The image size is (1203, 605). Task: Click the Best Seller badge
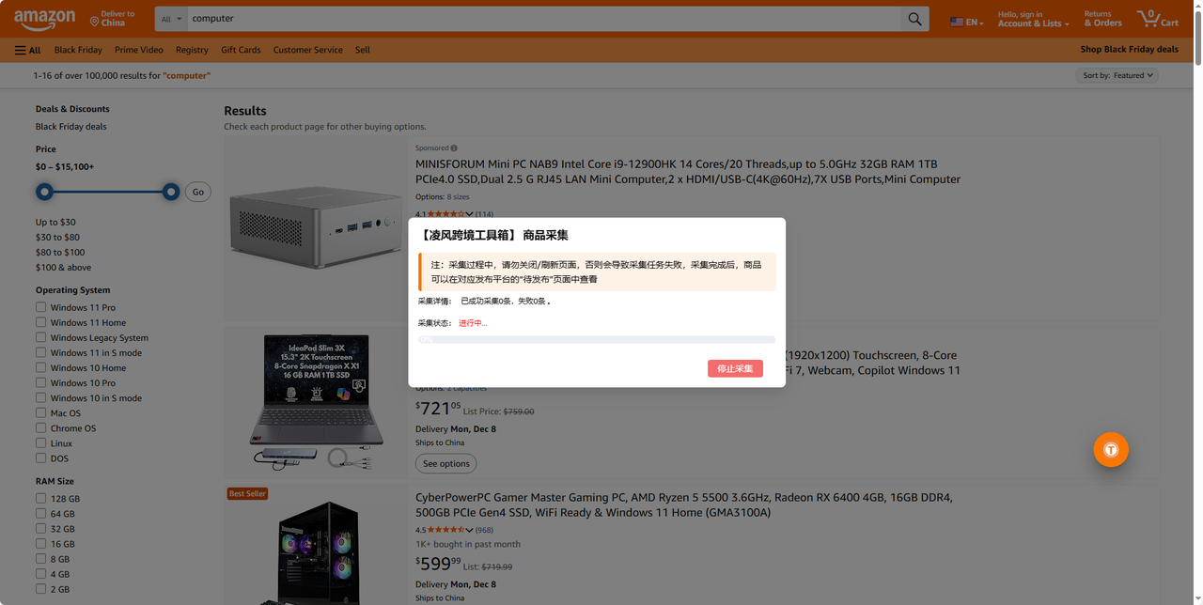pos(247,493)
